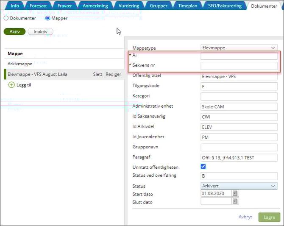Click into the År input field
The image size is (284, 226).
(239, 56)
